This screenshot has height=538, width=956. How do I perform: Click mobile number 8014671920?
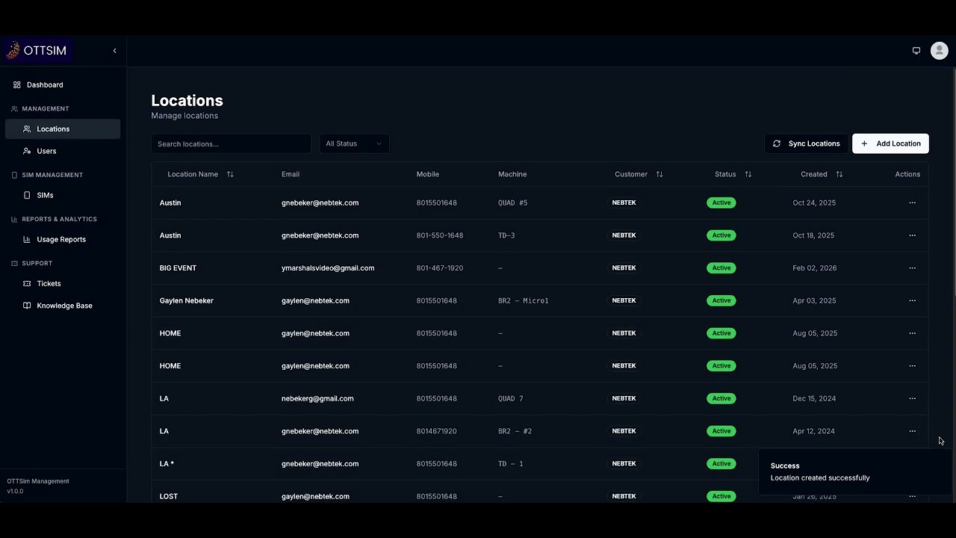[437, 431]
